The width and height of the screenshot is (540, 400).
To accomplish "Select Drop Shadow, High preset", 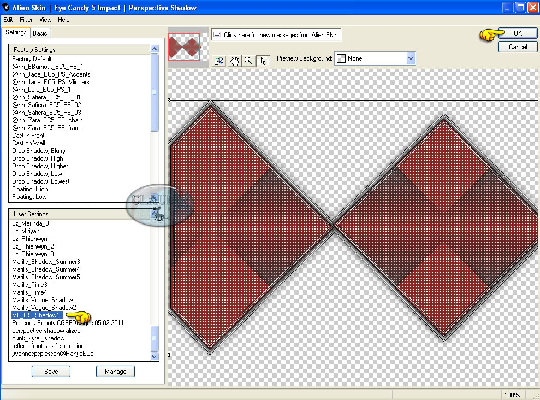I will [x=38, y=158].
